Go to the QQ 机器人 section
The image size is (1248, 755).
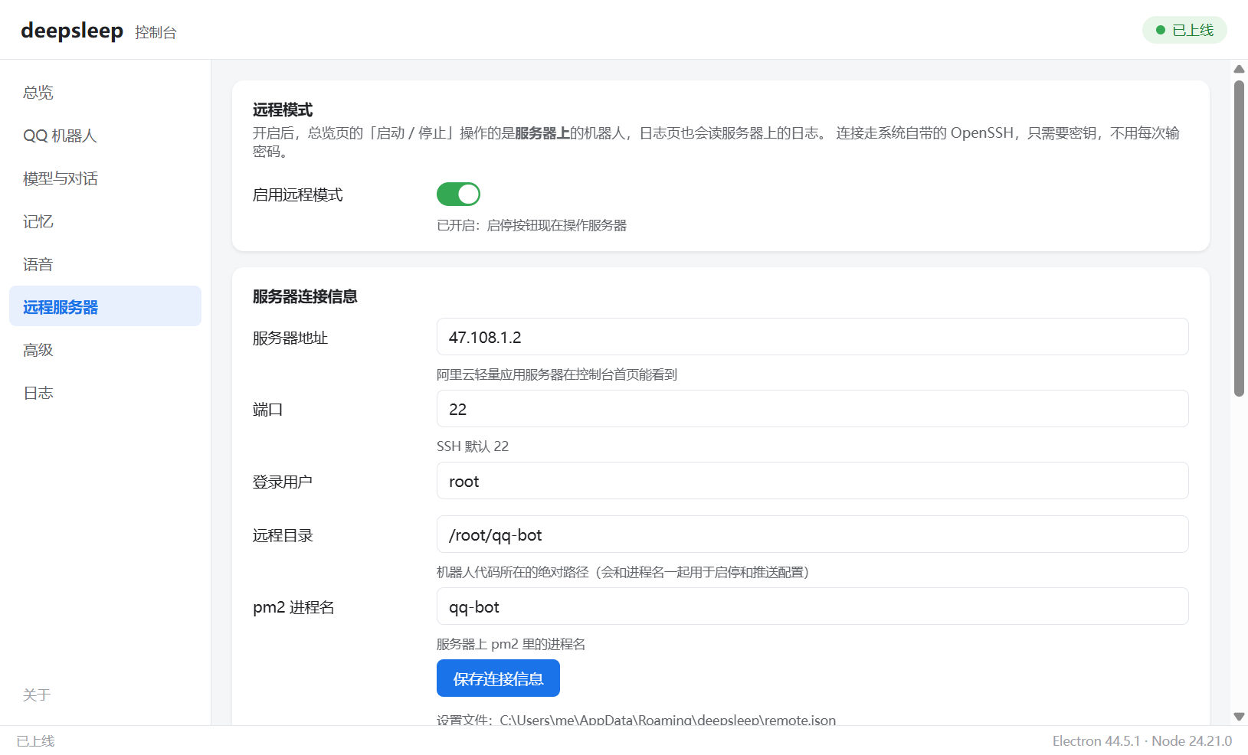coord(105,136)
